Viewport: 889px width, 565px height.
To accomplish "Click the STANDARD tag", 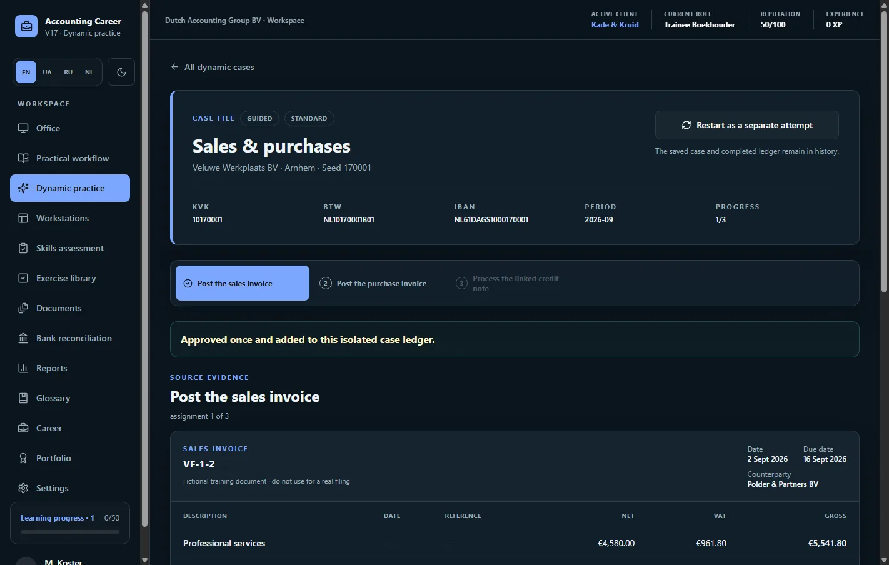I will pyautogui.click(x=309, y=118).
